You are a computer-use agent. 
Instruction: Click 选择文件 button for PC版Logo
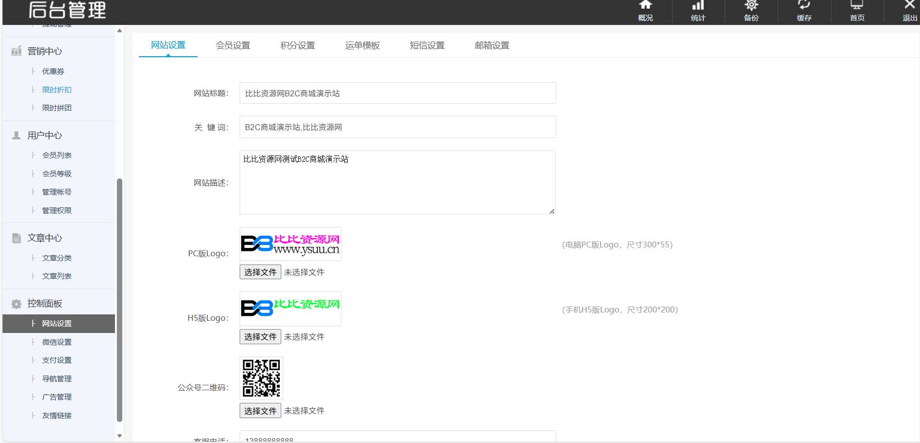[260, 272]
